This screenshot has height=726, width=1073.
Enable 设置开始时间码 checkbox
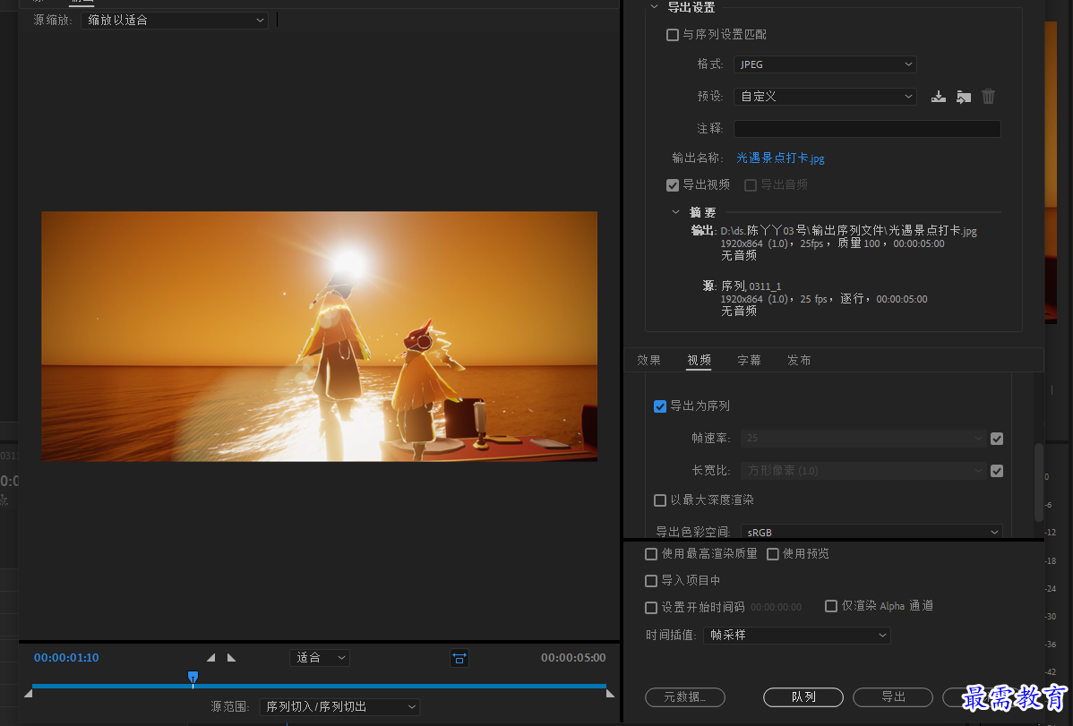[x=651, y=608]
